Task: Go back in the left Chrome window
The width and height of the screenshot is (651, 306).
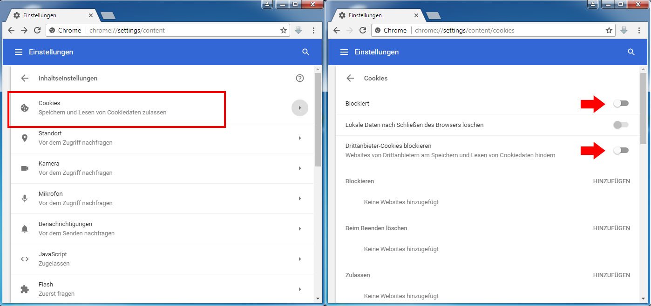Action: point(12,30)
